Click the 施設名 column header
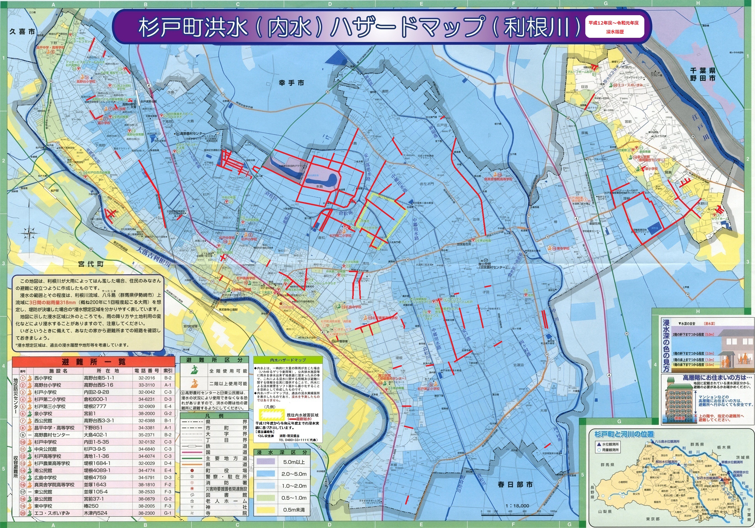The width and height of the screenshot is (755, 528). (58, 371)
